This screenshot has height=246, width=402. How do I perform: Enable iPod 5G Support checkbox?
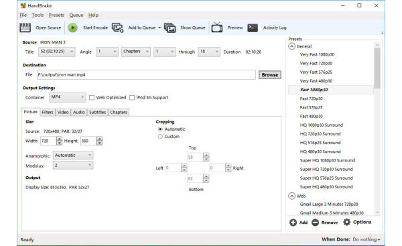coord(132,97)
